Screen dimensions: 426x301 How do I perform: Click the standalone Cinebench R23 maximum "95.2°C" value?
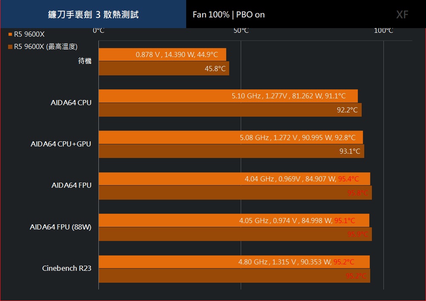click(356, 276)
